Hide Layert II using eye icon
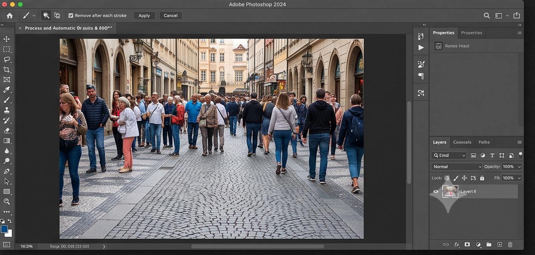Viewport: 535px width, 255px height. (x=436, y=192)
